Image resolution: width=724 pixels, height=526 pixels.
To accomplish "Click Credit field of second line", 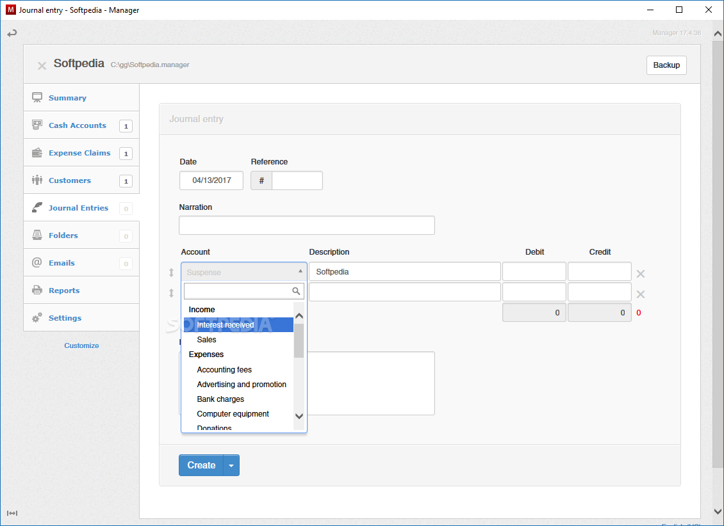I will click(x=599, y=292).
